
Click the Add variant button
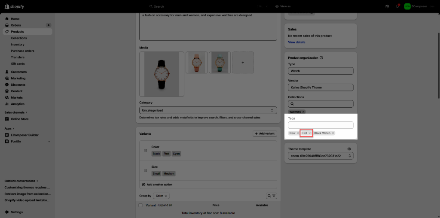(x=264, y=134)
